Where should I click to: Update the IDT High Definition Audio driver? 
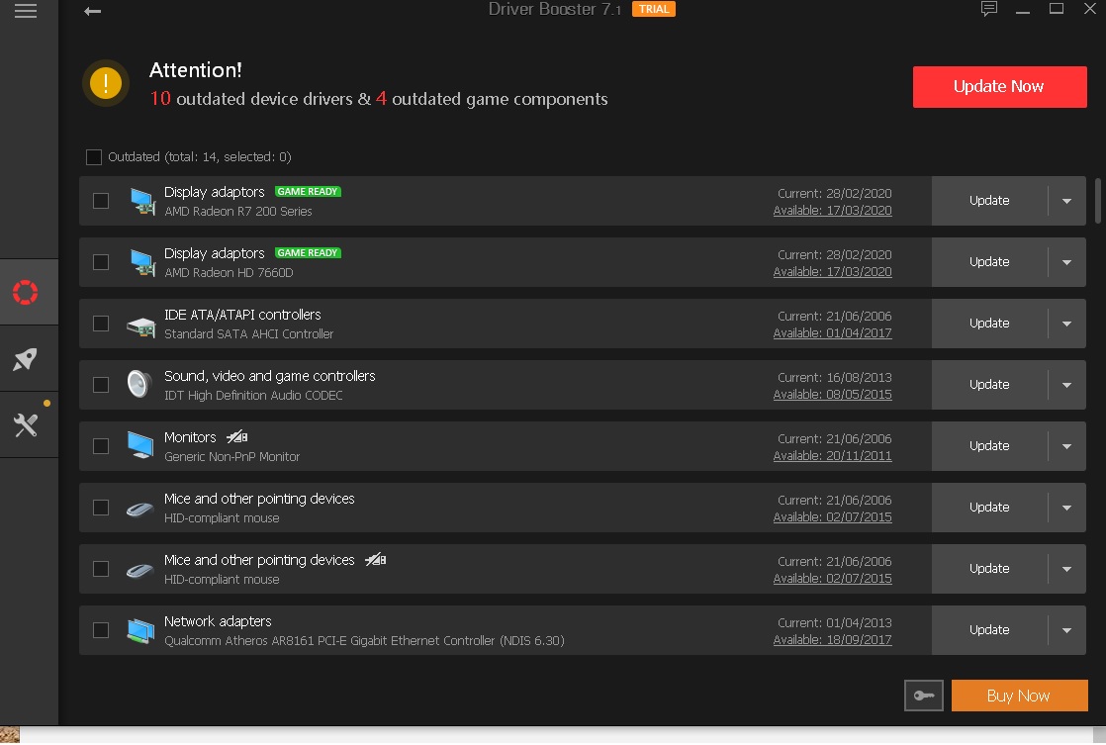point(989,385)
